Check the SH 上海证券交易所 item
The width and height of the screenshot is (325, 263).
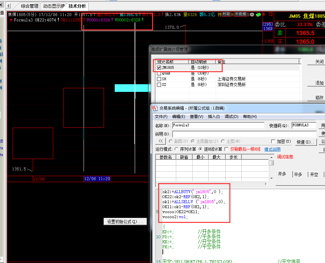[x=159, y=79]
